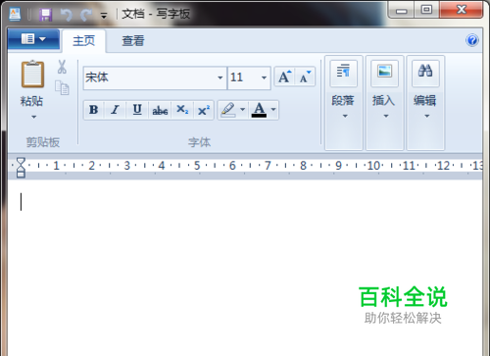Decrease font size with the shrink font icon
490x356 pixels.
305,76
